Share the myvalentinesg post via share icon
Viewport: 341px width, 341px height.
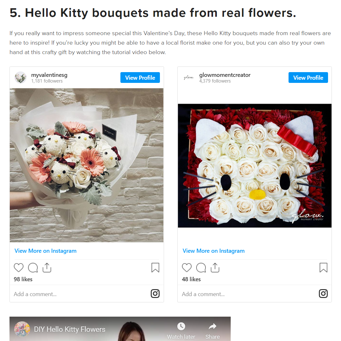[47, 268]
